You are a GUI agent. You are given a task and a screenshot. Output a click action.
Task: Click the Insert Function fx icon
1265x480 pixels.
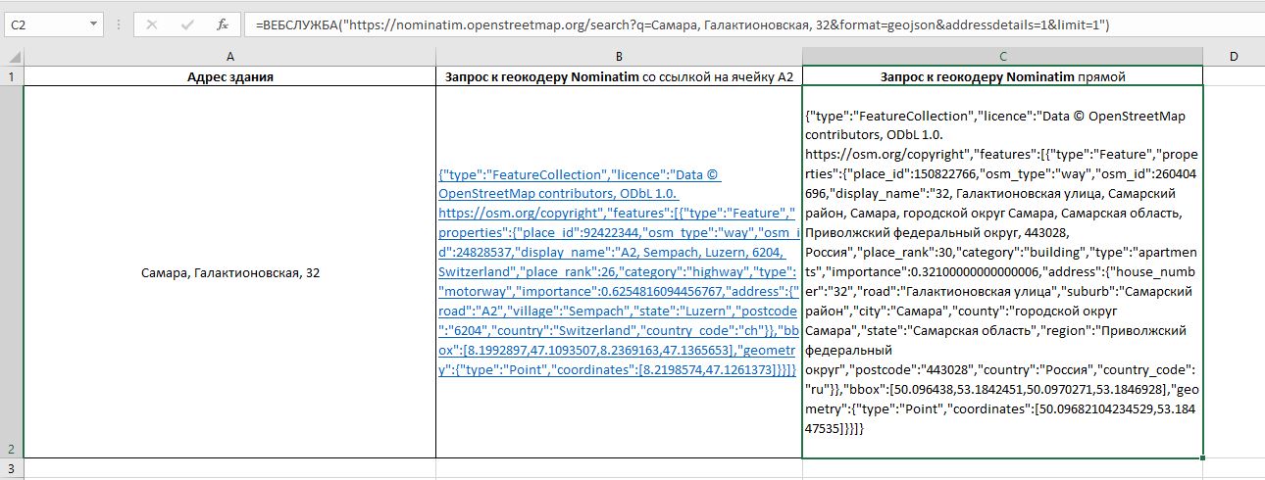click(x=223, y=24)
